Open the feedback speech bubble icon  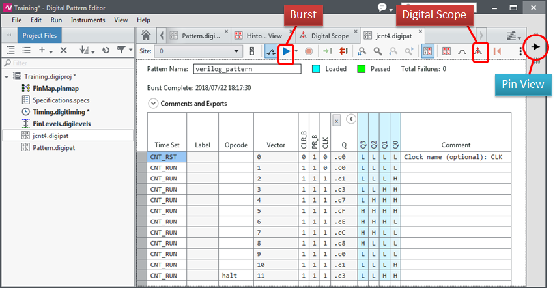click(x=382, y=7)
